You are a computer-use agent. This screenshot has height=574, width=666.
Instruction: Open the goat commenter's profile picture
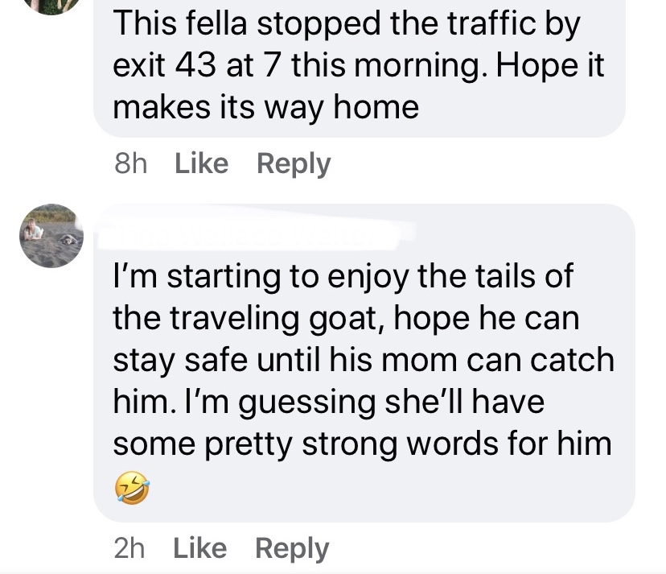51,235
